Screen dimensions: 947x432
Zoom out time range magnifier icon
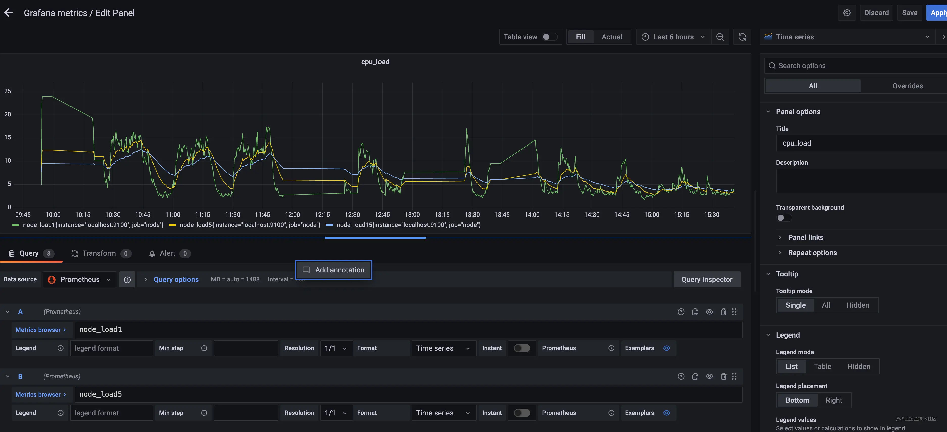point(720,37)
